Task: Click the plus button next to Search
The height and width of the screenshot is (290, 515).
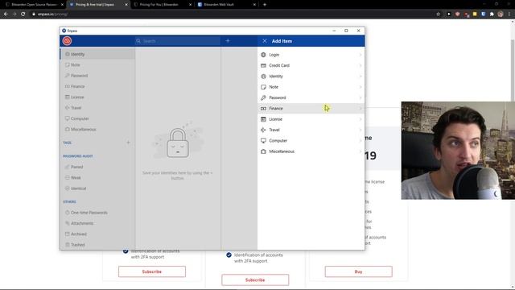Action: 228,41
